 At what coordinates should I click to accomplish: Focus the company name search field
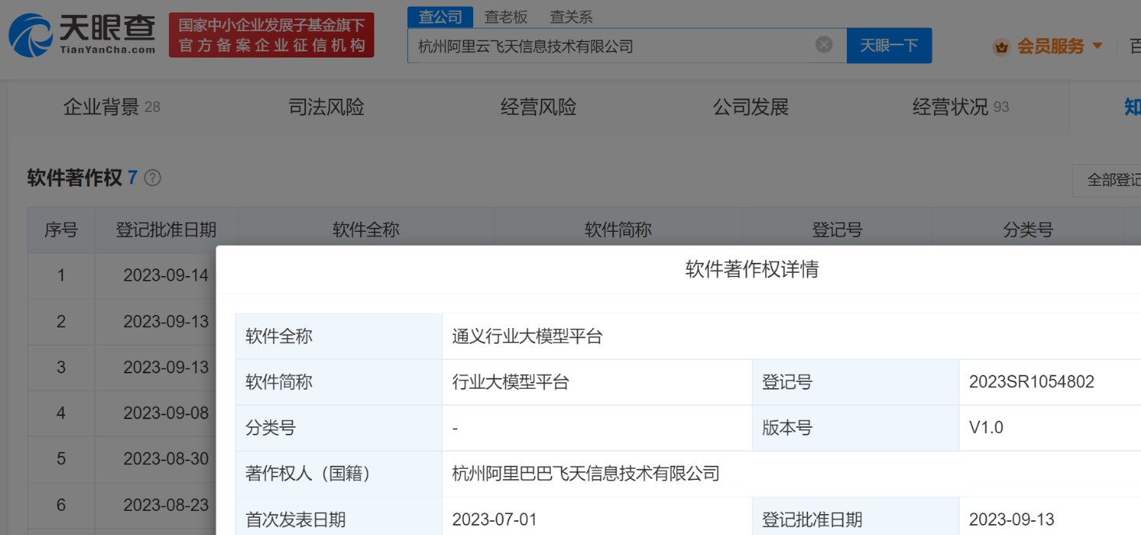627,46
